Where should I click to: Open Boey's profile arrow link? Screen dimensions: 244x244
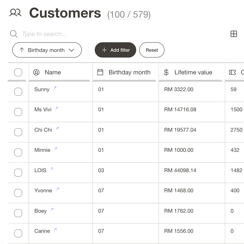click(x=52, y=209)
